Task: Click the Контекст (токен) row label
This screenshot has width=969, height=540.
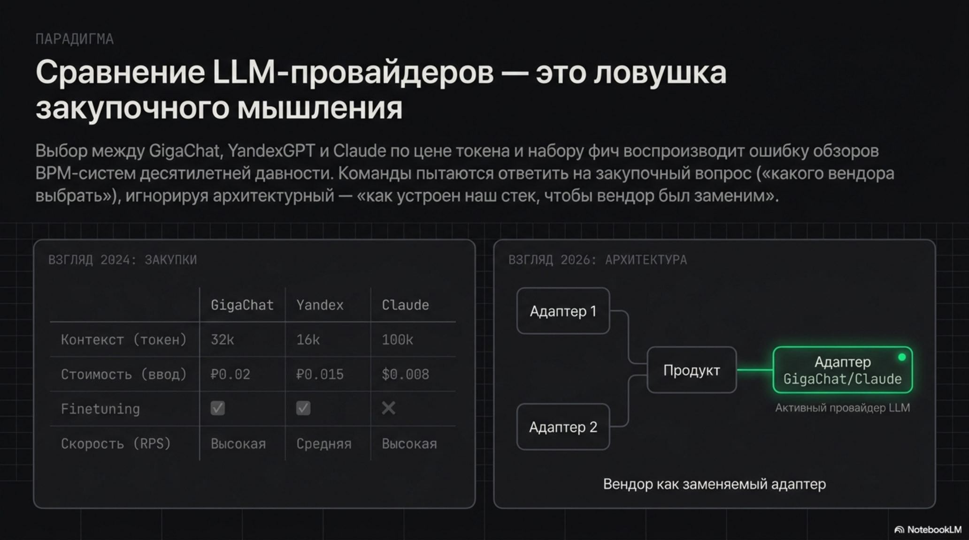Action: coord(124,339)
